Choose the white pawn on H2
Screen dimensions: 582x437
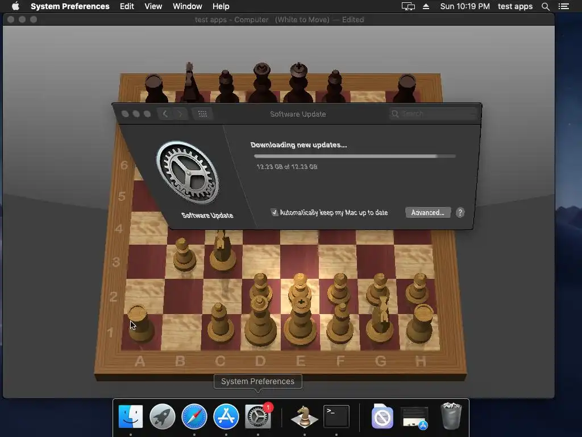tap(418, 288)
